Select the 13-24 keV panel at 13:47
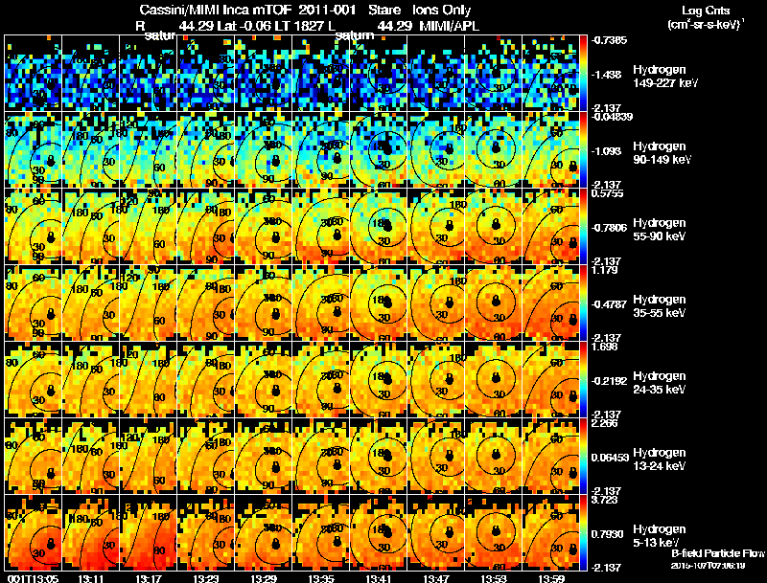 pyautogui.click(x=436, y=457)
